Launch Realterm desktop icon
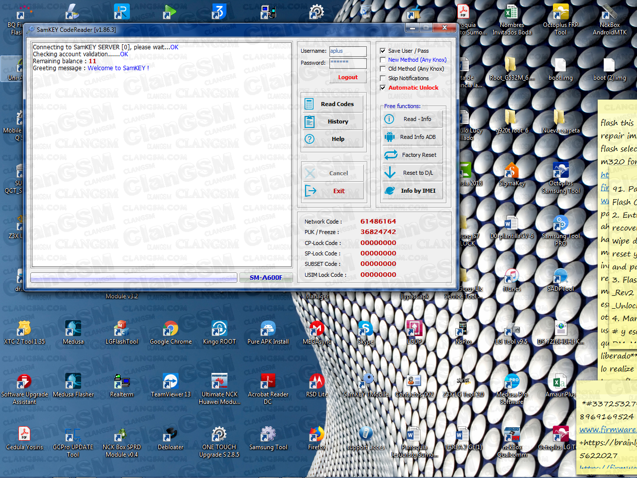 pyautogui.click(x=121, y=385)
